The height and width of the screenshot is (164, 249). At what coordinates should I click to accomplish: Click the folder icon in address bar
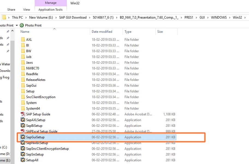pos(4,17)
